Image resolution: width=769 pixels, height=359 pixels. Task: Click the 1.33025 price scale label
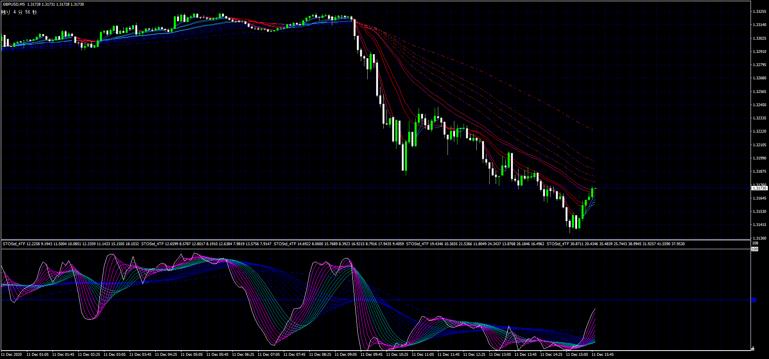click(759, 38)
